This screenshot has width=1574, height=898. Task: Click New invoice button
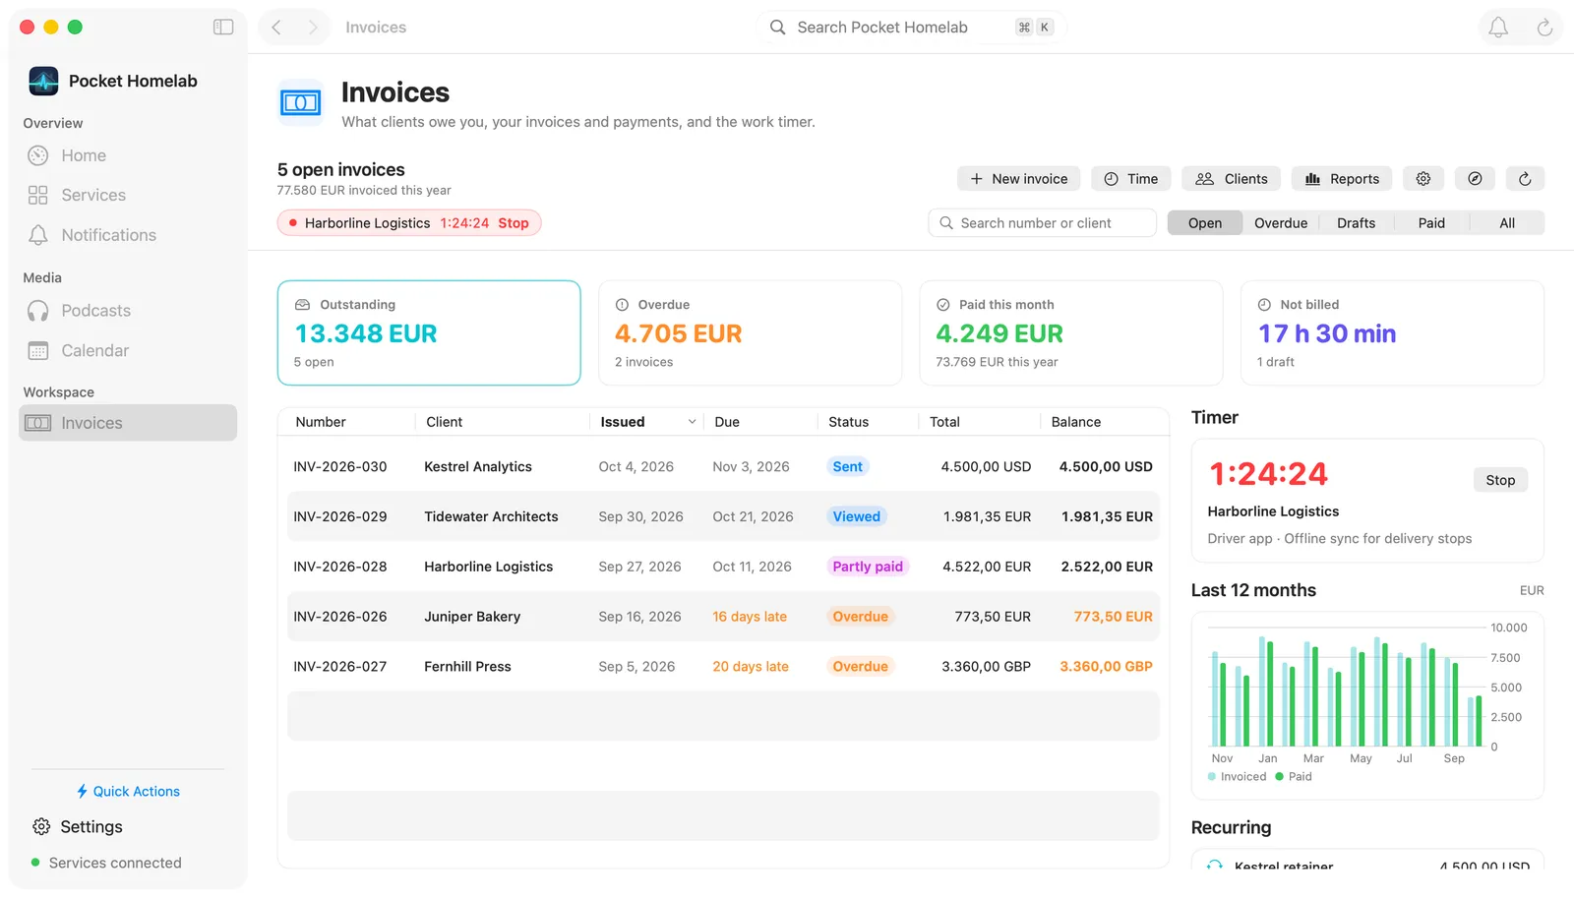pyautogui.click(x=1019, y=179)
